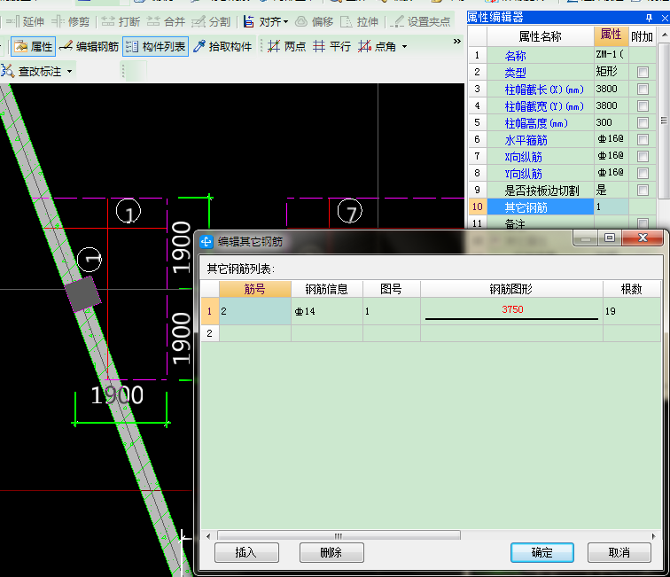
Task: Click the horizontal scrollbar left arrow
Action: pyautogui.click(x=208, y=536)
